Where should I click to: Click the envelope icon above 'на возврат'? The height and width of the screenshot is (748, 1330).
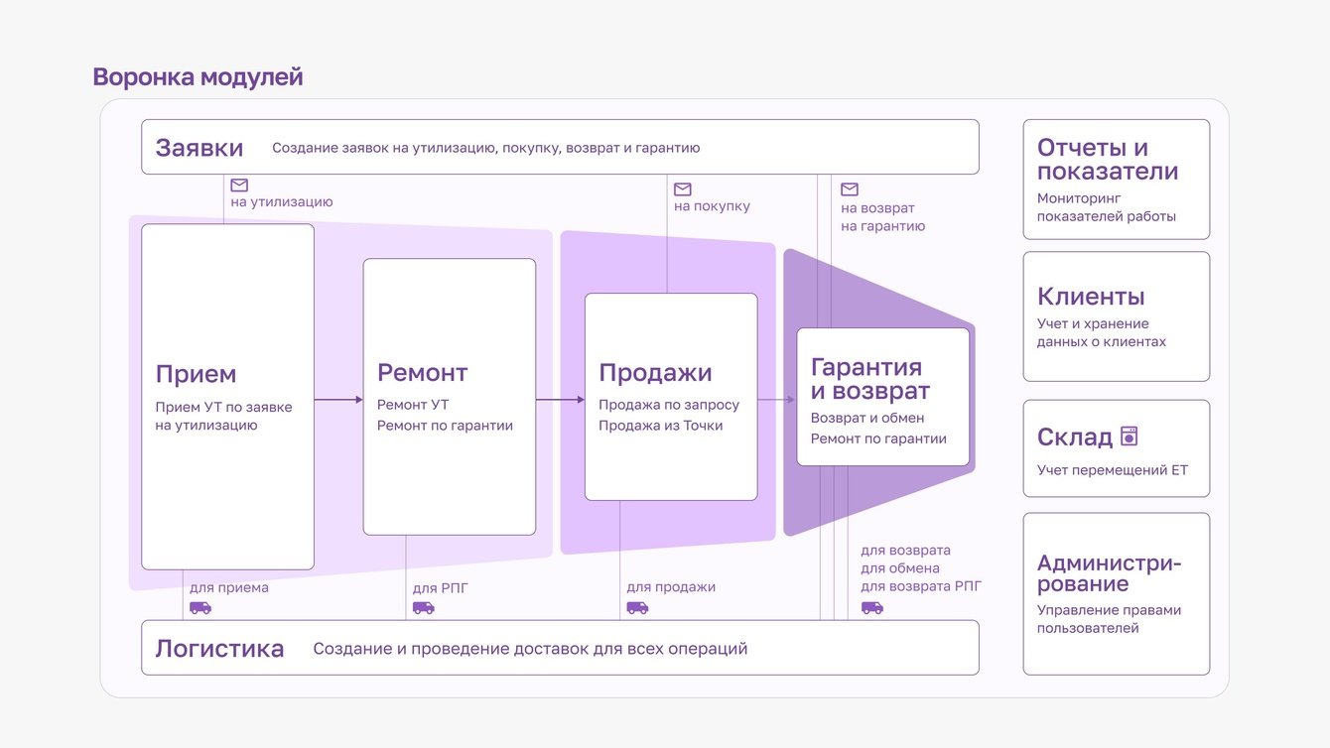click(x=850, y=189)
